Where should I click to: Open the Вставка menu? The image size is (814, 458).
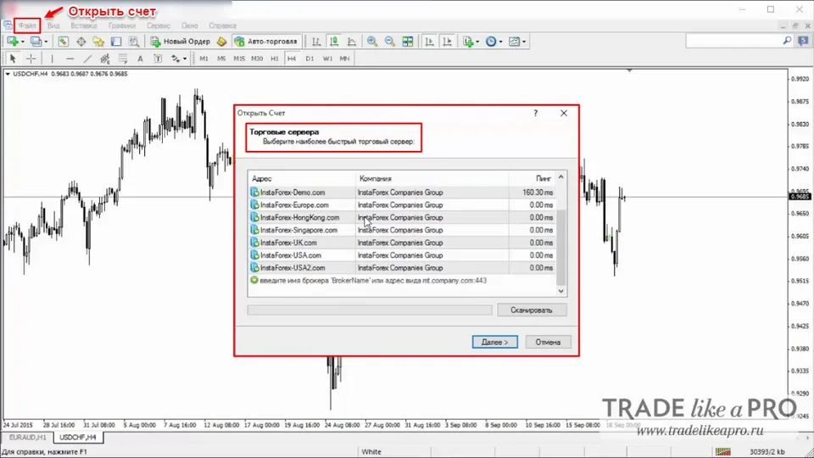84,25
